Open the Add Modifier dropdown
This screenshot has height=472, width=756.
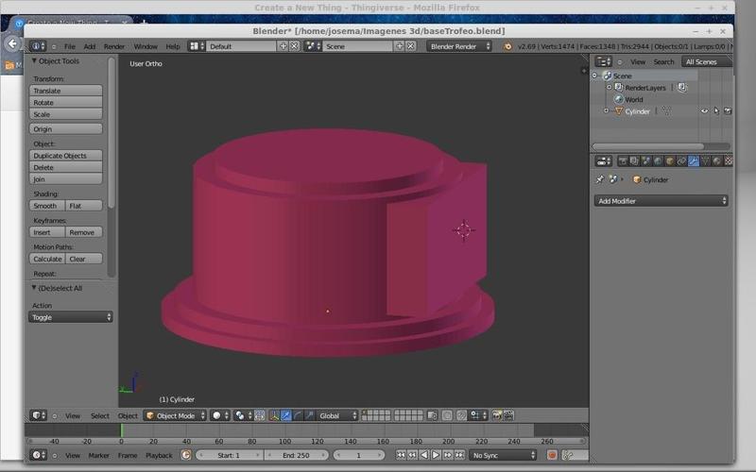[x=661, y=201]
